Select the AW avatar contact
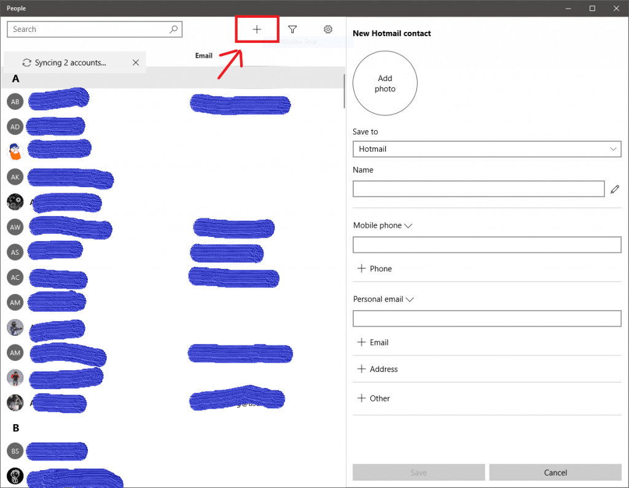Screen dimensions: 629x488 coord(15,227)
